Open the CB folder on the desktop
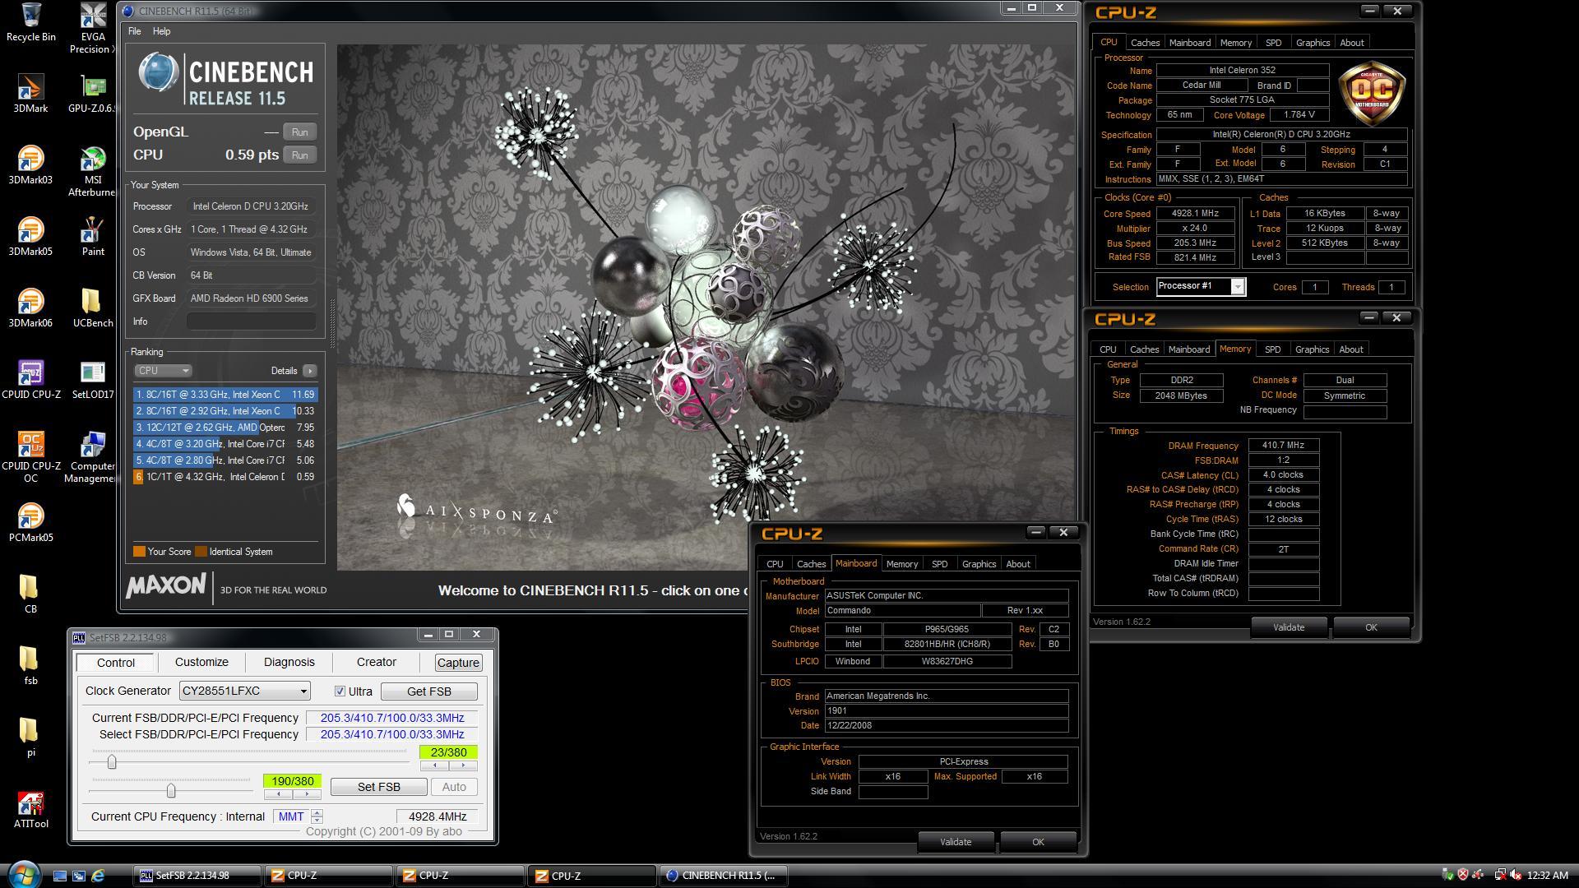 point(30,594)
